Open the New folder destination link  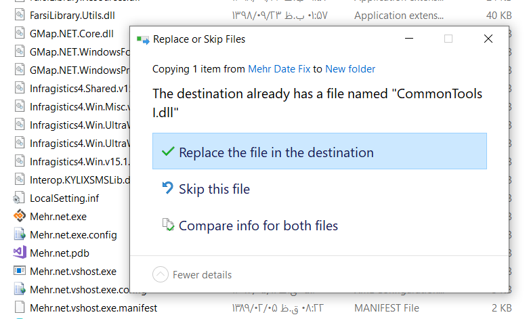tap(350, 69)
